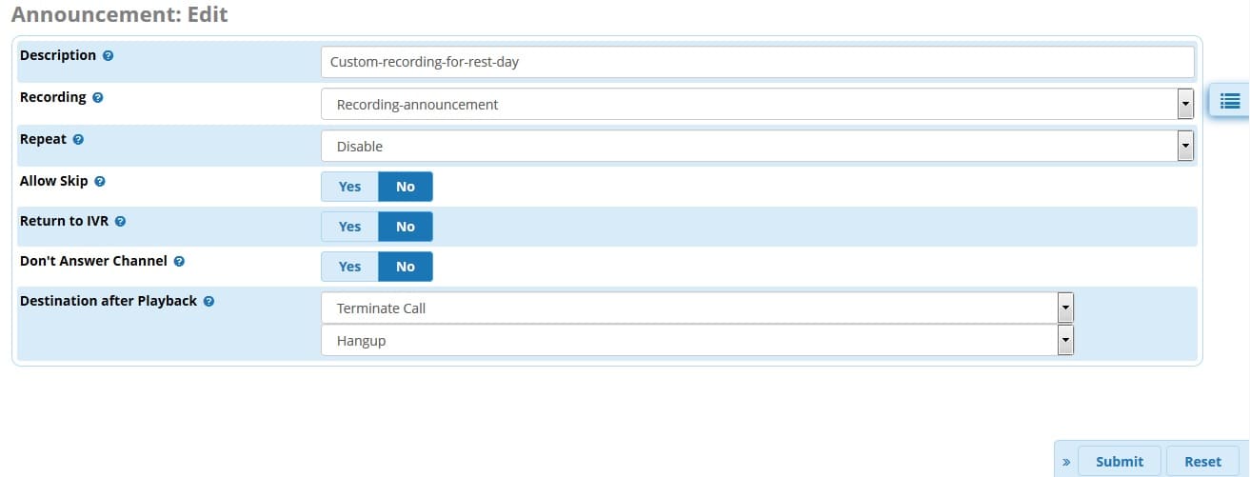
Task: Click the Don't Answer Channel help icon
Action: [179, 262]
